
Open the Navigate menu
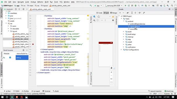click(x=21, y=2)
